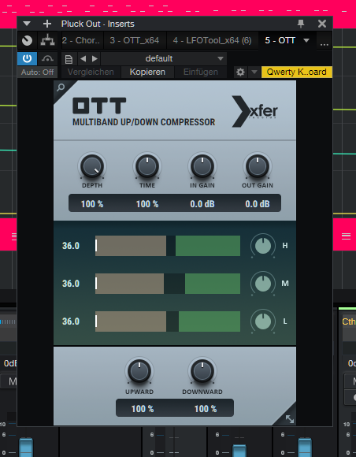The height and width of the screenshot is (457, 356).
Task: Click the H band threshold meter bar
Action: tap(168, 246)
